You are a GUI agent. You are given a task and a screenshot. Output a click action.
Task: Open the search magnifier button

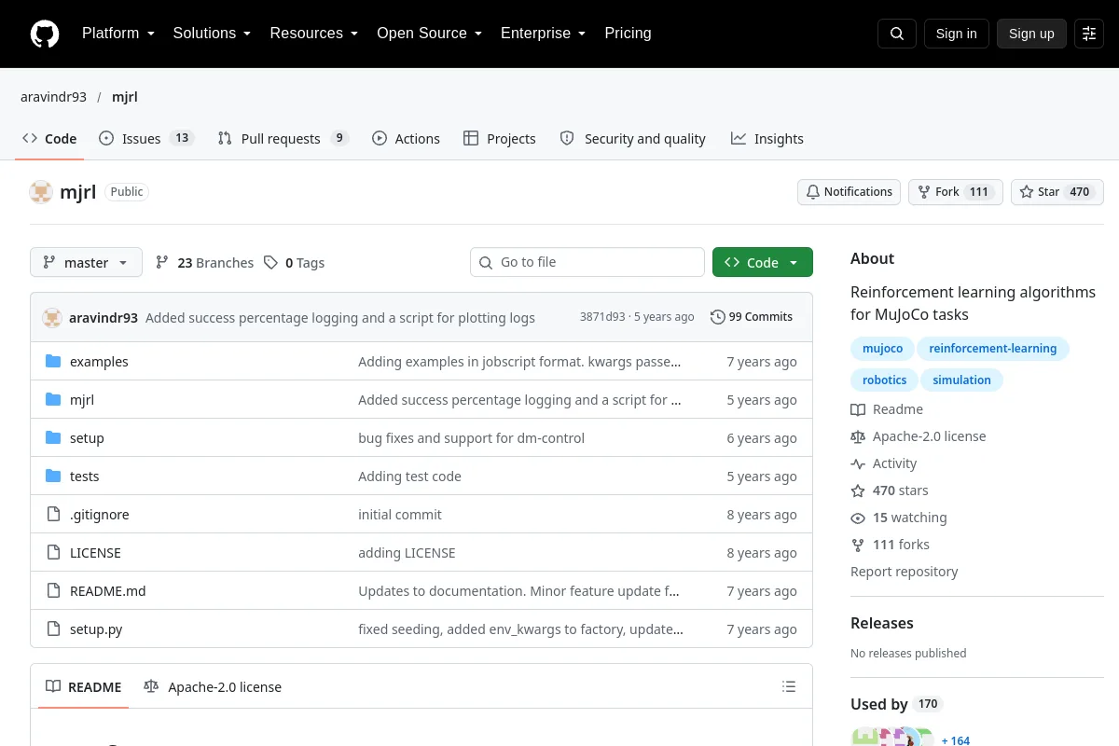[897, 34]
